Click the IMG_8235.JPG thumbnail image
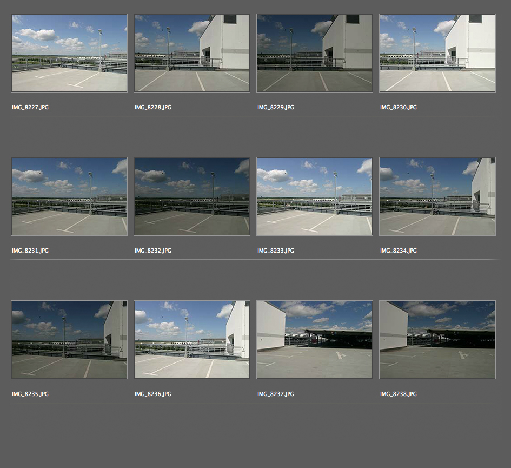This screenshot has width=511, height=468. pos(69,340)
